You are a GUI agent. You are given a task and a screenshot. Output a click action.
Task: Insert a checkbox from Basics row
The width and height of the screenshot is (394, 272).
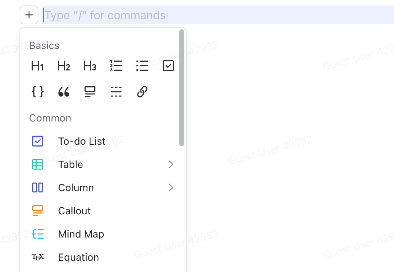(x=168, y=66)
